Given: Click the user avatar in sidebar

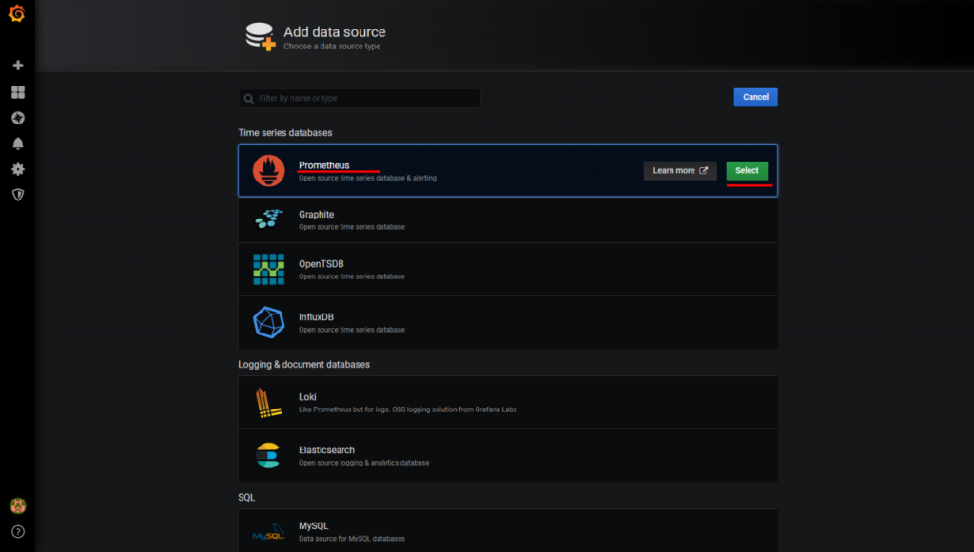Looking at the screenshot, I should (x=17, y=505).
